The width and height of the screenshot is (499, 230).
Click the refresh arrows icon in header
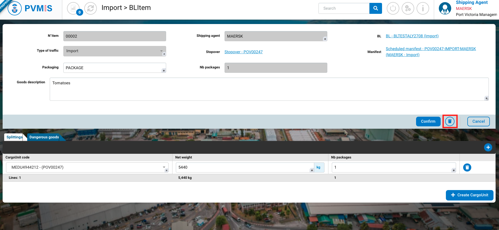pos(91,8)
